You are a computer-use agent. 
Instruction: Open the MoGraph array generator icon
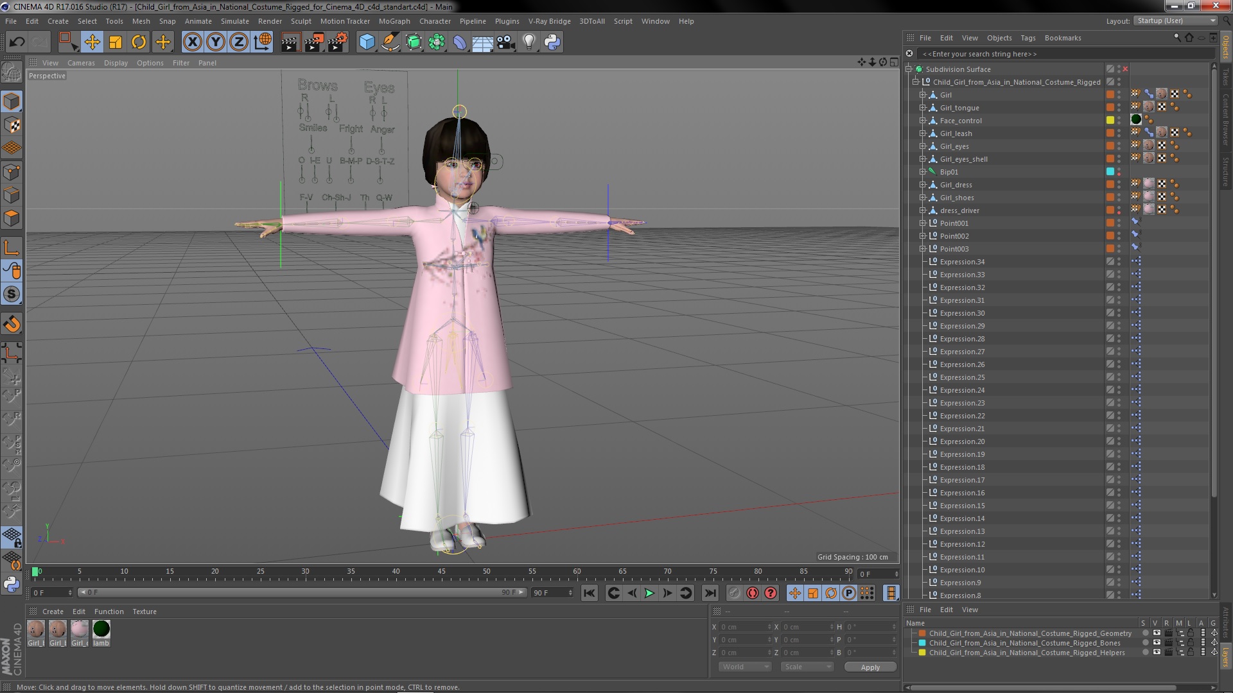click(x=437, y=42)
